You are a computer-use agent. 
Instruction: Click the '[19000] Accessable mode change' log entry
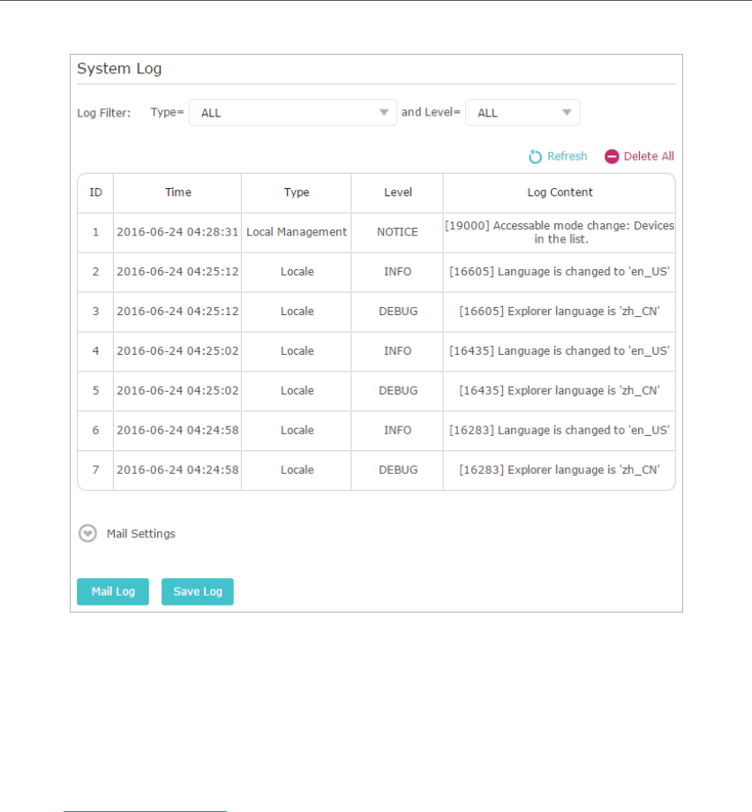(x=560, y=232)
